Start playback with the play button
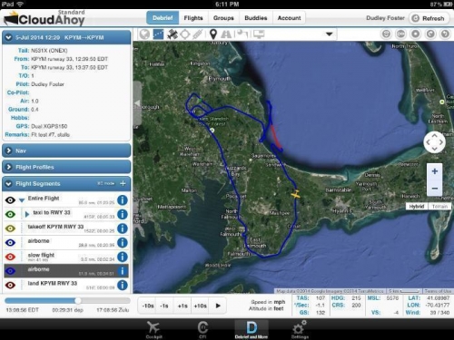The width and height of the screenshot is (454, 340). [218, 306]
